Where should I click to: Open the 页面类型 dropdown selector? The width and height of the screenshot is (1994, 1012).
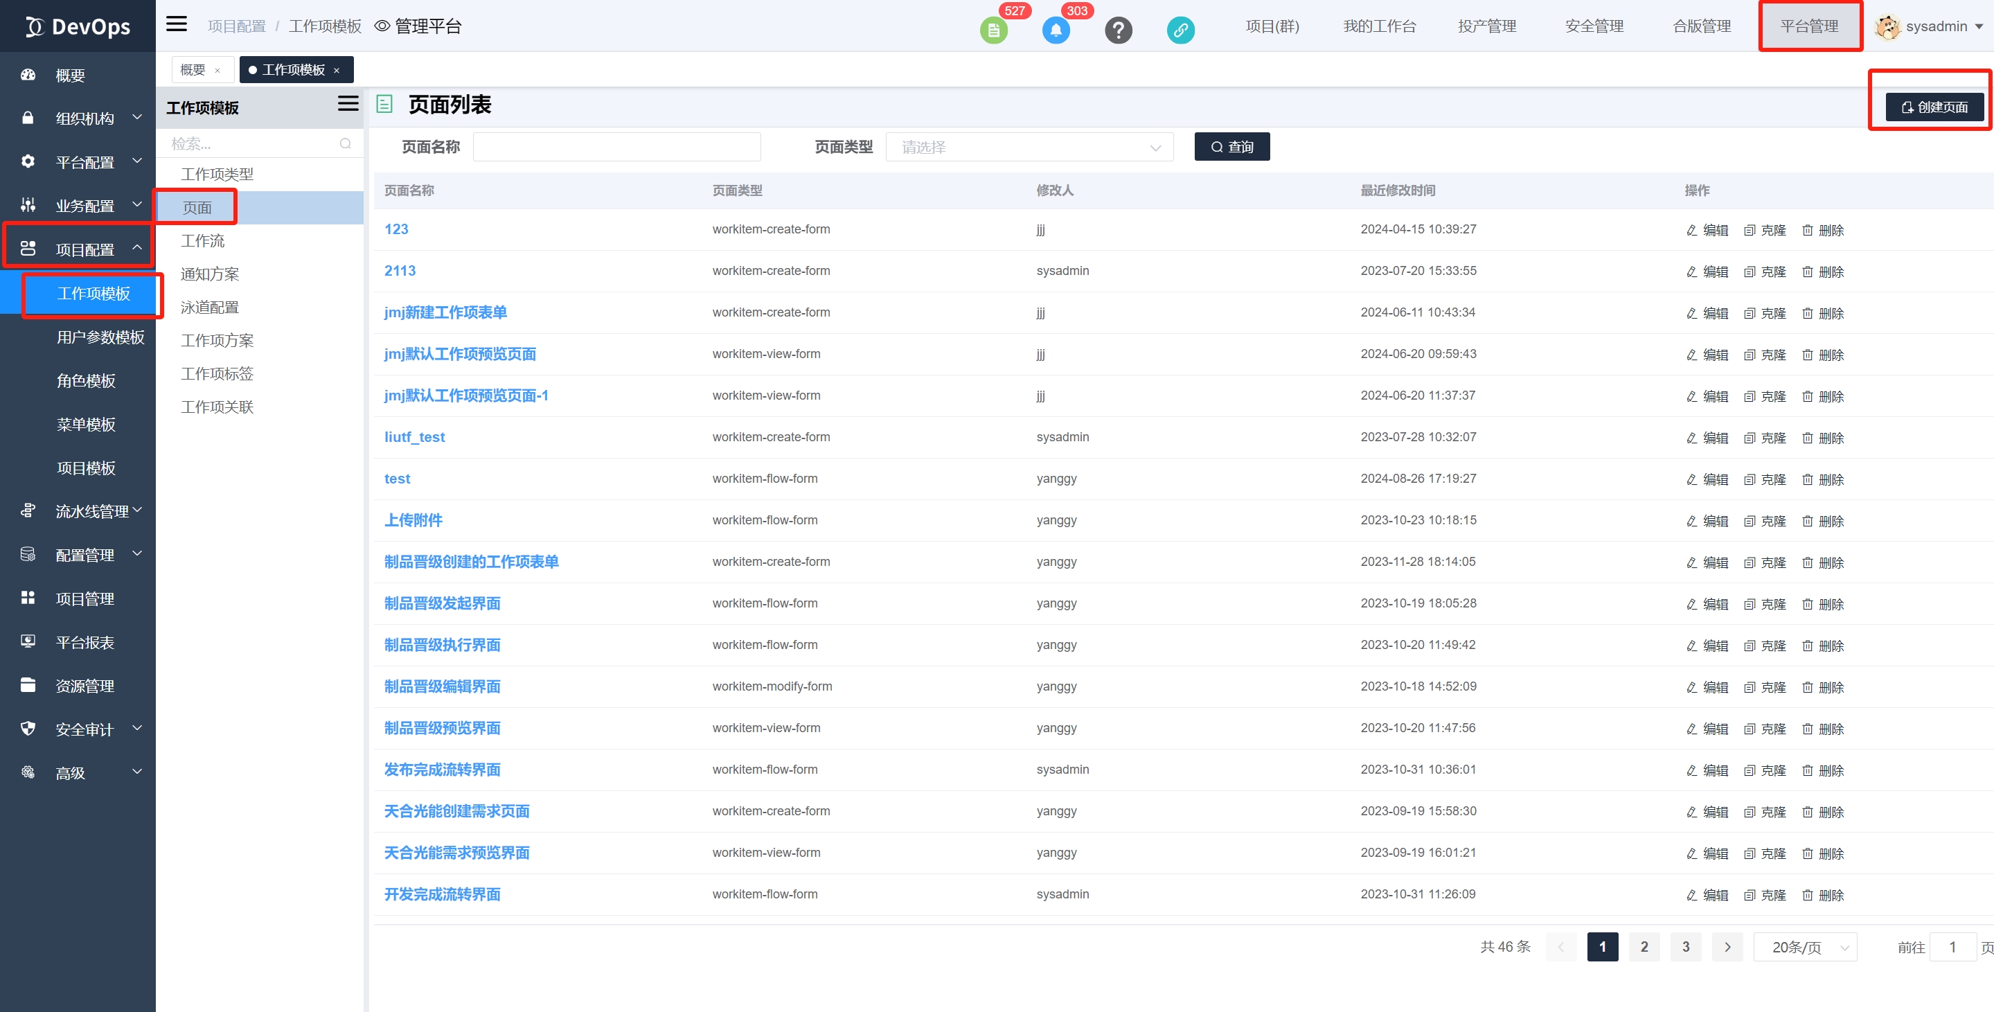[1029, 146]
